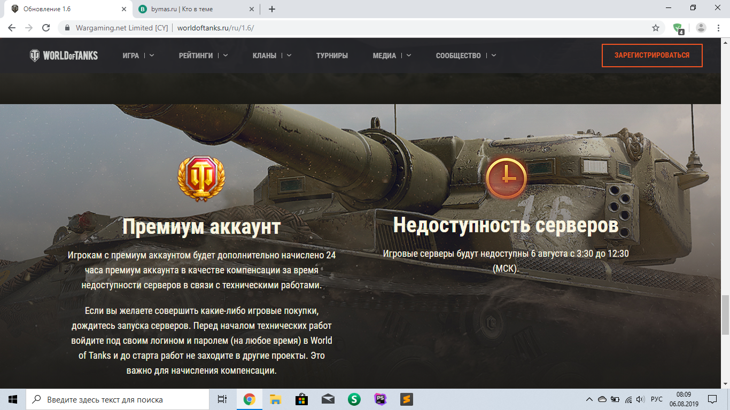Expand the КЛАНЫ dropdown menu

(x=271, y=56)
